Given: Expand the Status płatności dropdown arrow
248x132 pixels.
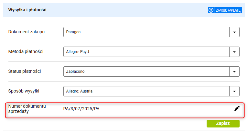Looking at the screenshot, I should point(234,72).
